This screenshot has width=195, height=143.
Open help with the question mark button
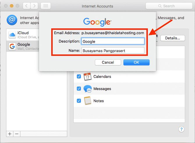tap(181, 129)
